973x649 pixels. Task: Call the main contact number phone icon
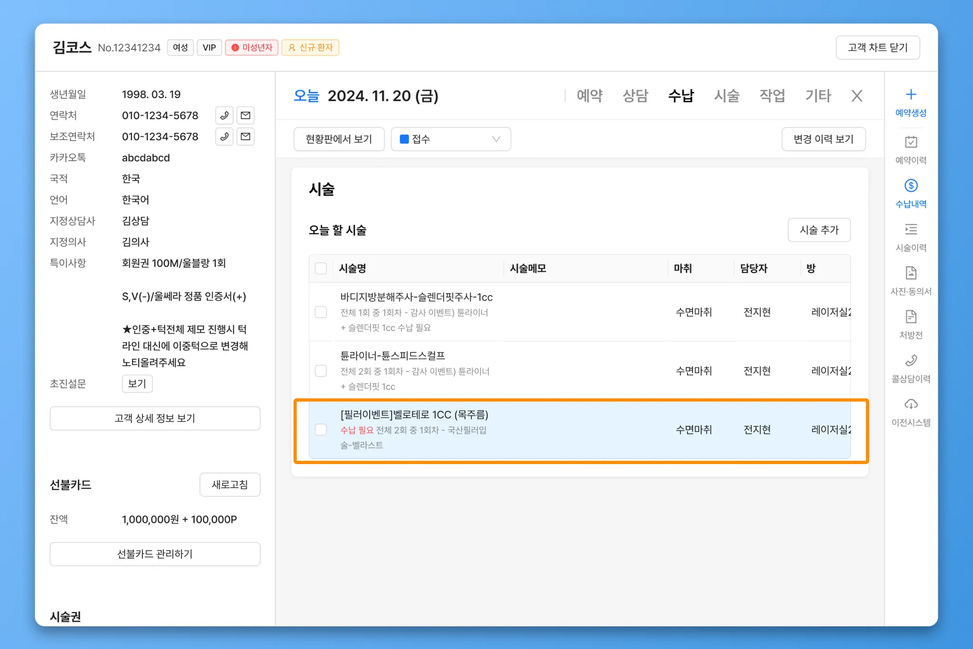[x=224, y=116]
